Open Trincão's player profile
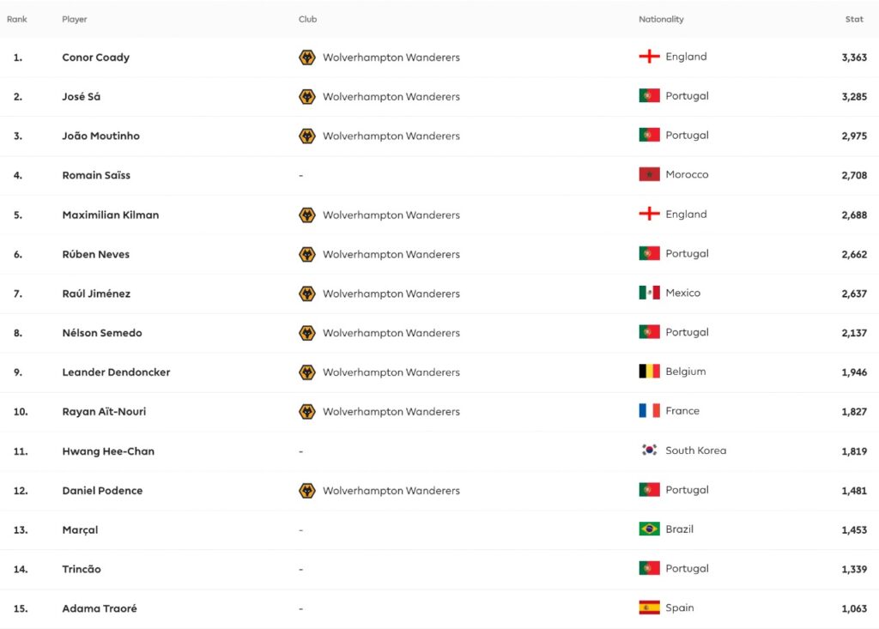879x629 pixels. tap(82, 569)
